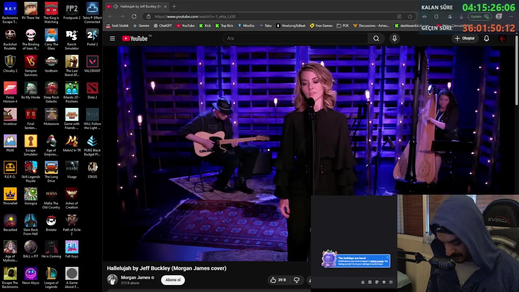Image resolution: width=519 pixels, height=292 pixels.
Task: Open Metin2 tr-TR desktop icon
Action: click(x=72, y=144)
